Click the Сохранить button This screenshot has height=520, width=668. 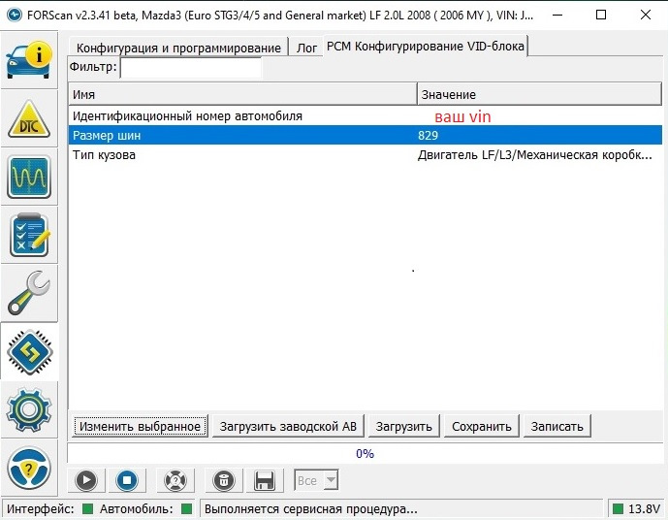pos(482,426)
